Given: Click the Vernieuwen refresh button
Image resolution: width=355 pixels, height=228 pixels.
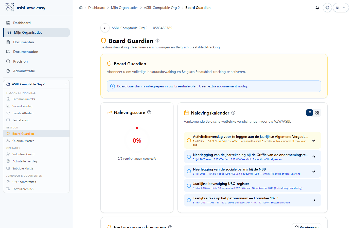Looking at the screenshot, I should (x=307, y=226).
